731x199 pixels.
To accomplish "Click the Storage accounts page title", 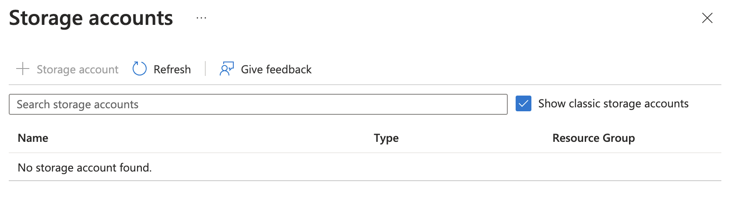I will [x=91, y=18].
